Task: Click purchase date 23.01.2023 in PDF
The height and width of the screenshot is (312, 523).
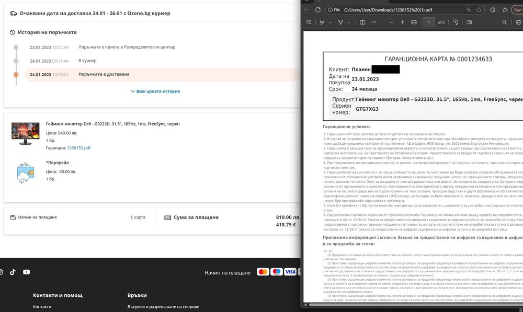Action: 365,79
